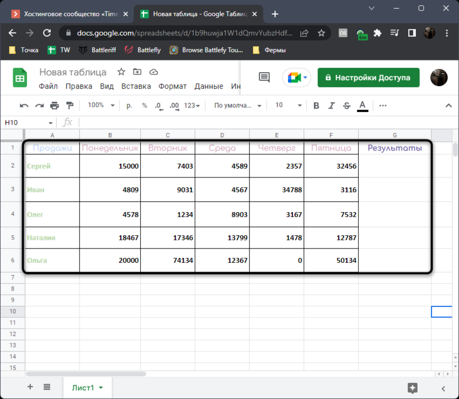Image resolution: width=459 pixels, height=399 pixels.
Task: Open the 100% zoom dropdown
Action: [x=101, y=105]
